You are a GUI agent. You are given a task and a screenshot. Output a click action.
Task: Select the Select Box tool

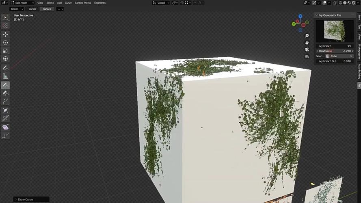tap(5, 17)
